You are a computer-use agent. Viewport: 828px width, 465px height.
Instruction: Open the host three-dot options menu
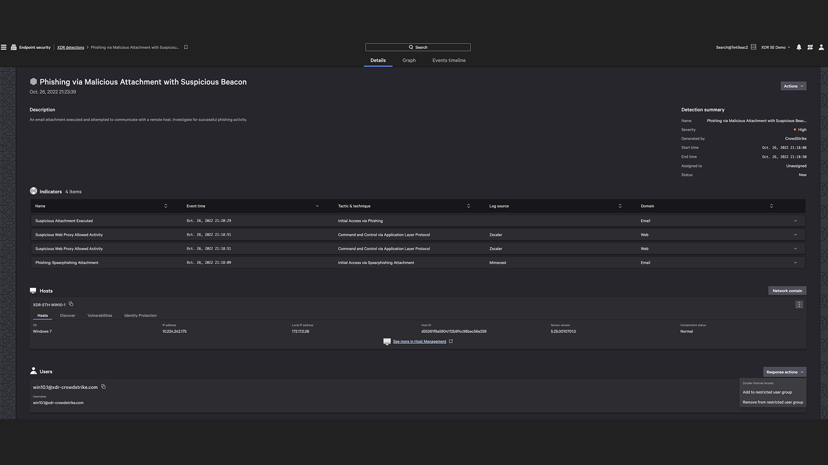[x=799, y=304]
